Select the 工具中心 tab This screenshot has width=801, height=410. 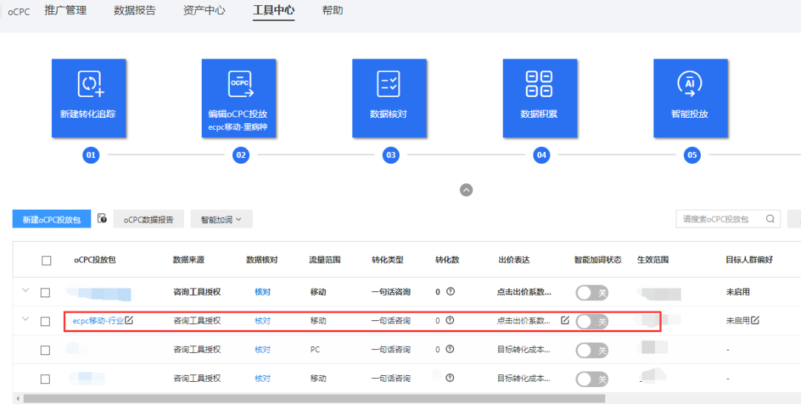274,10
